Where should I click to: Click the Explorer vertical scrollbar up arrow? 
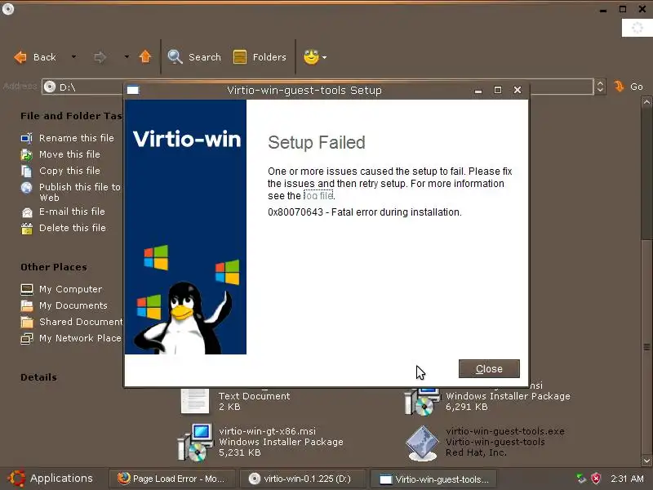pos(646,101)
